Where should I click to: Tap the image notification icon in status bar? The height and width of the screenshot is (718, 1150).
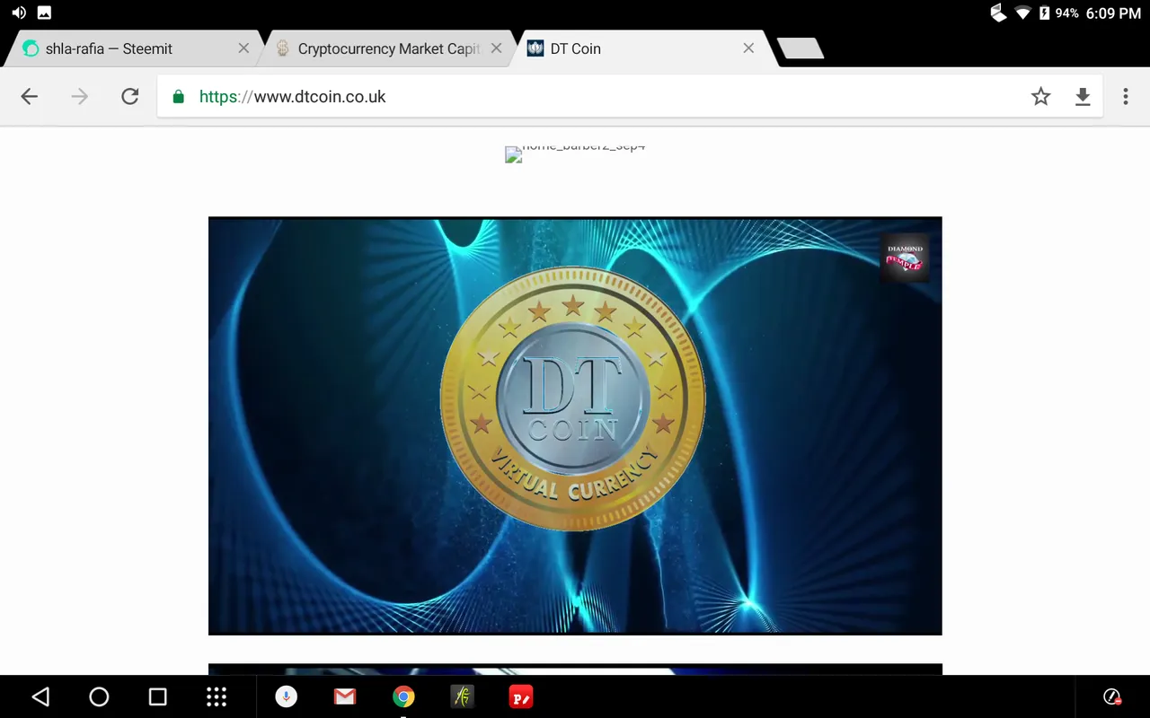point(44,13)
